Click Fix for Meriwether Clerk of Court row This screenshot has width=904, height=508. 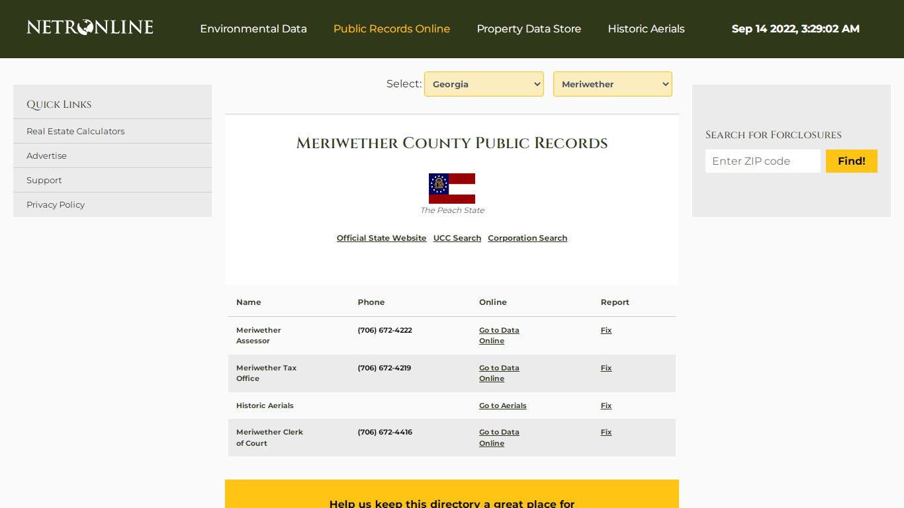point(606,432)
